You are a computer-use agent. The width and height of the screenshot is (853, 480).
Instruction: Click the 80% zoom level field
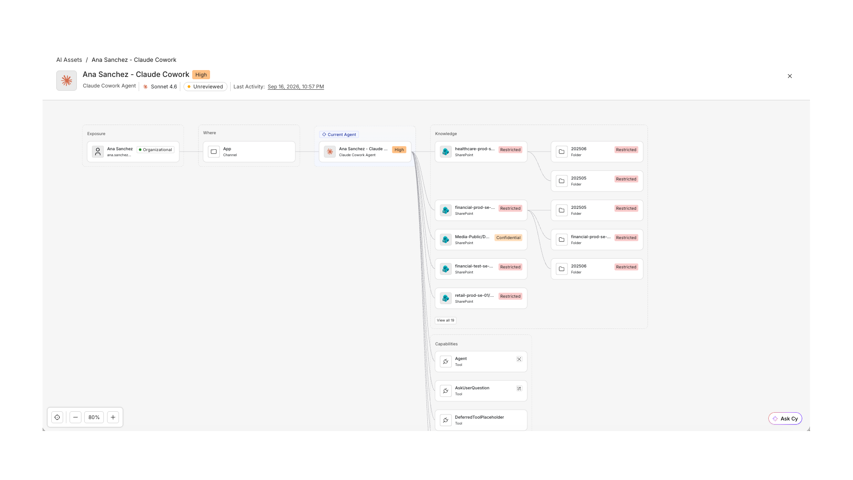(x=94, y=417)
